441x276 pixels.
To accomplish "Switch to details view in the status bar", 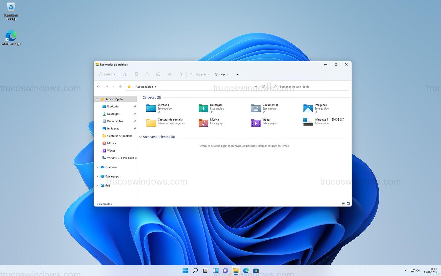I will (x=343, y=204).
